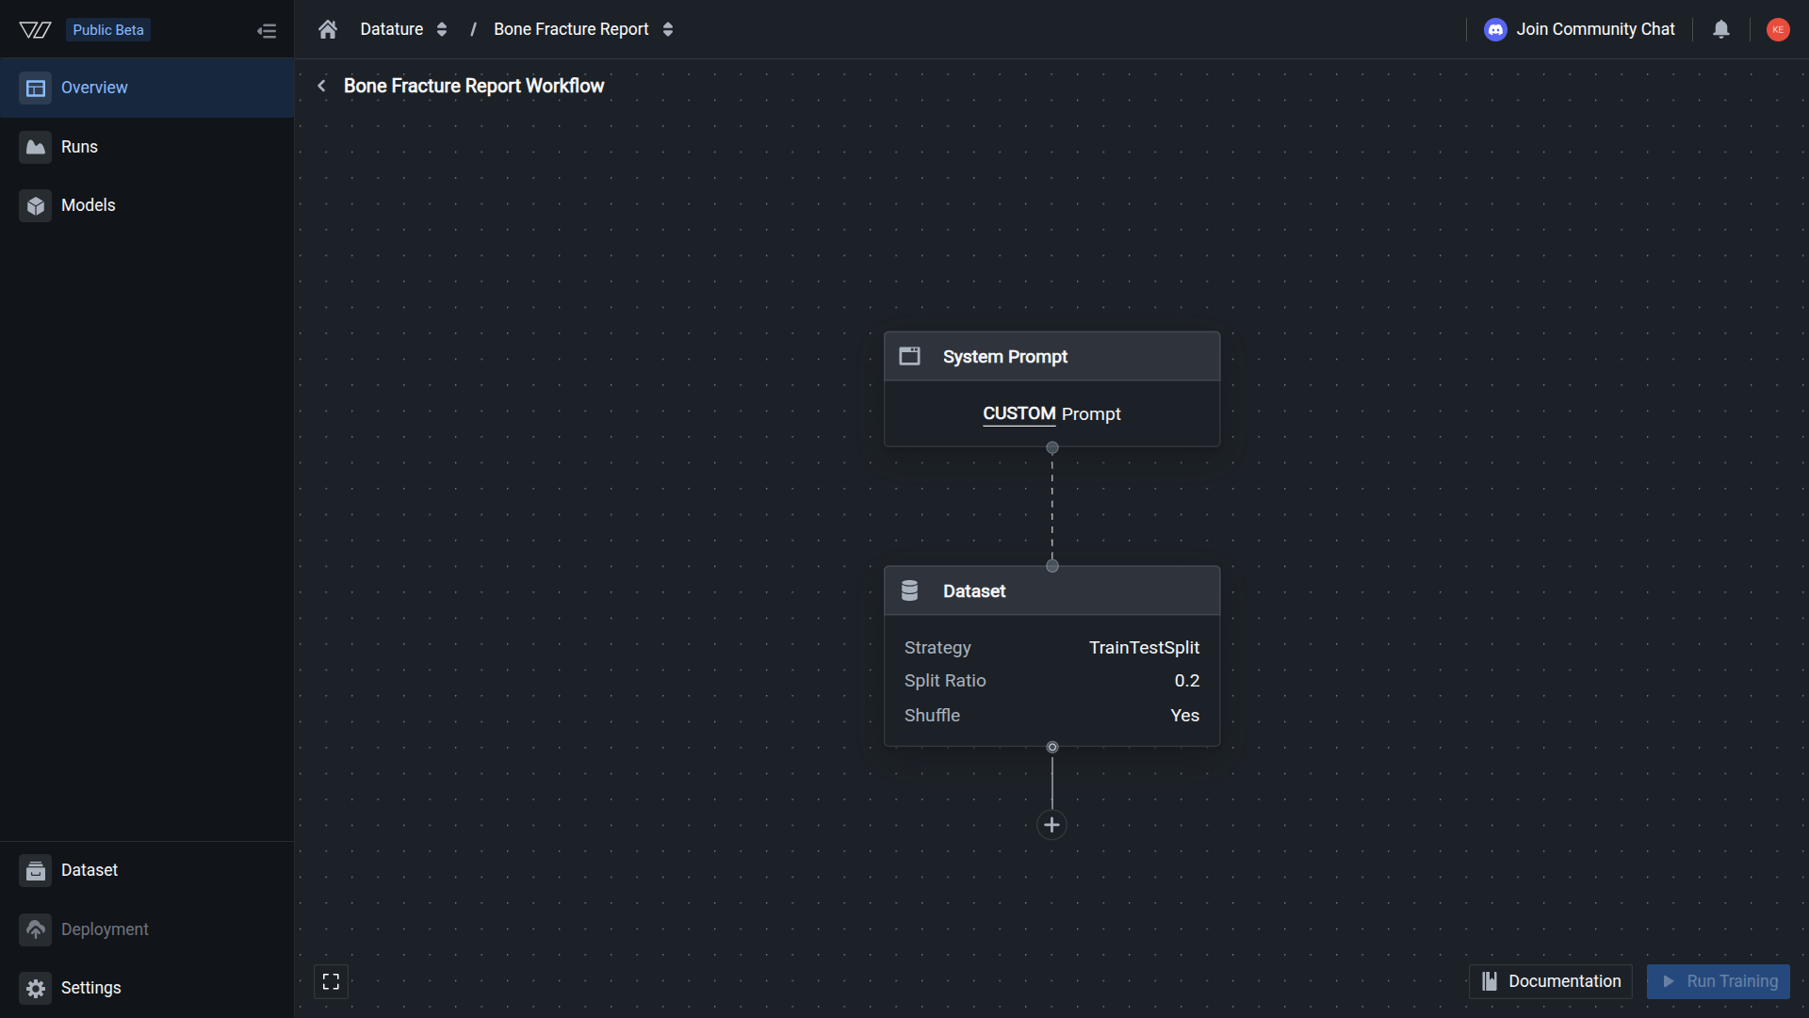
Task: Go back using the workflow back arrow
Action: (x=322, y=86)
